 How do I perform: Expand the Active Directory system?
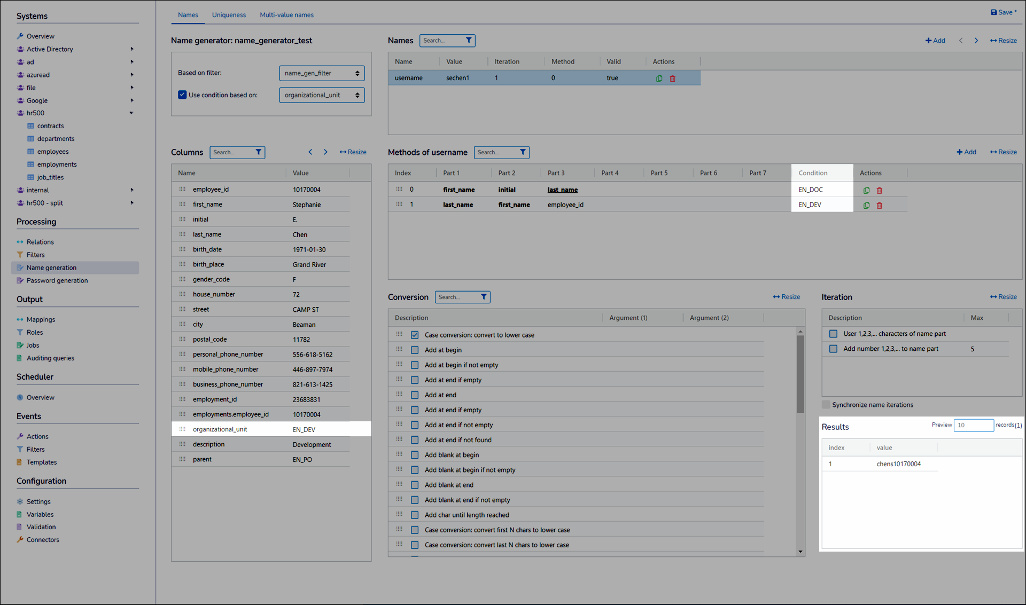point(131,49)
